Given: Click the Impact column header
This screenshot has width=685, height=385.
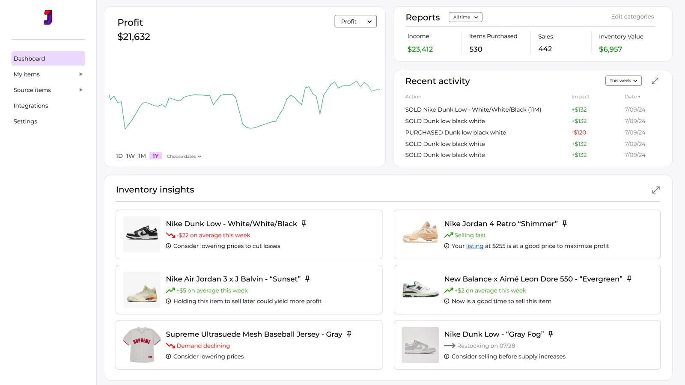Looking at the screenshot, I should (x=580, y=97).
